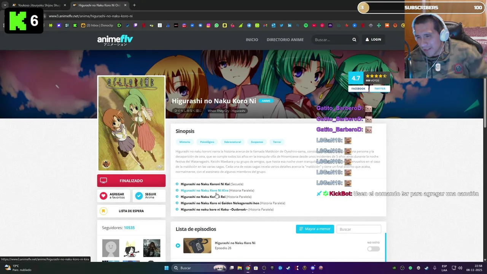Open DIRECTORIO ANIME nav item

pos(285,40)
